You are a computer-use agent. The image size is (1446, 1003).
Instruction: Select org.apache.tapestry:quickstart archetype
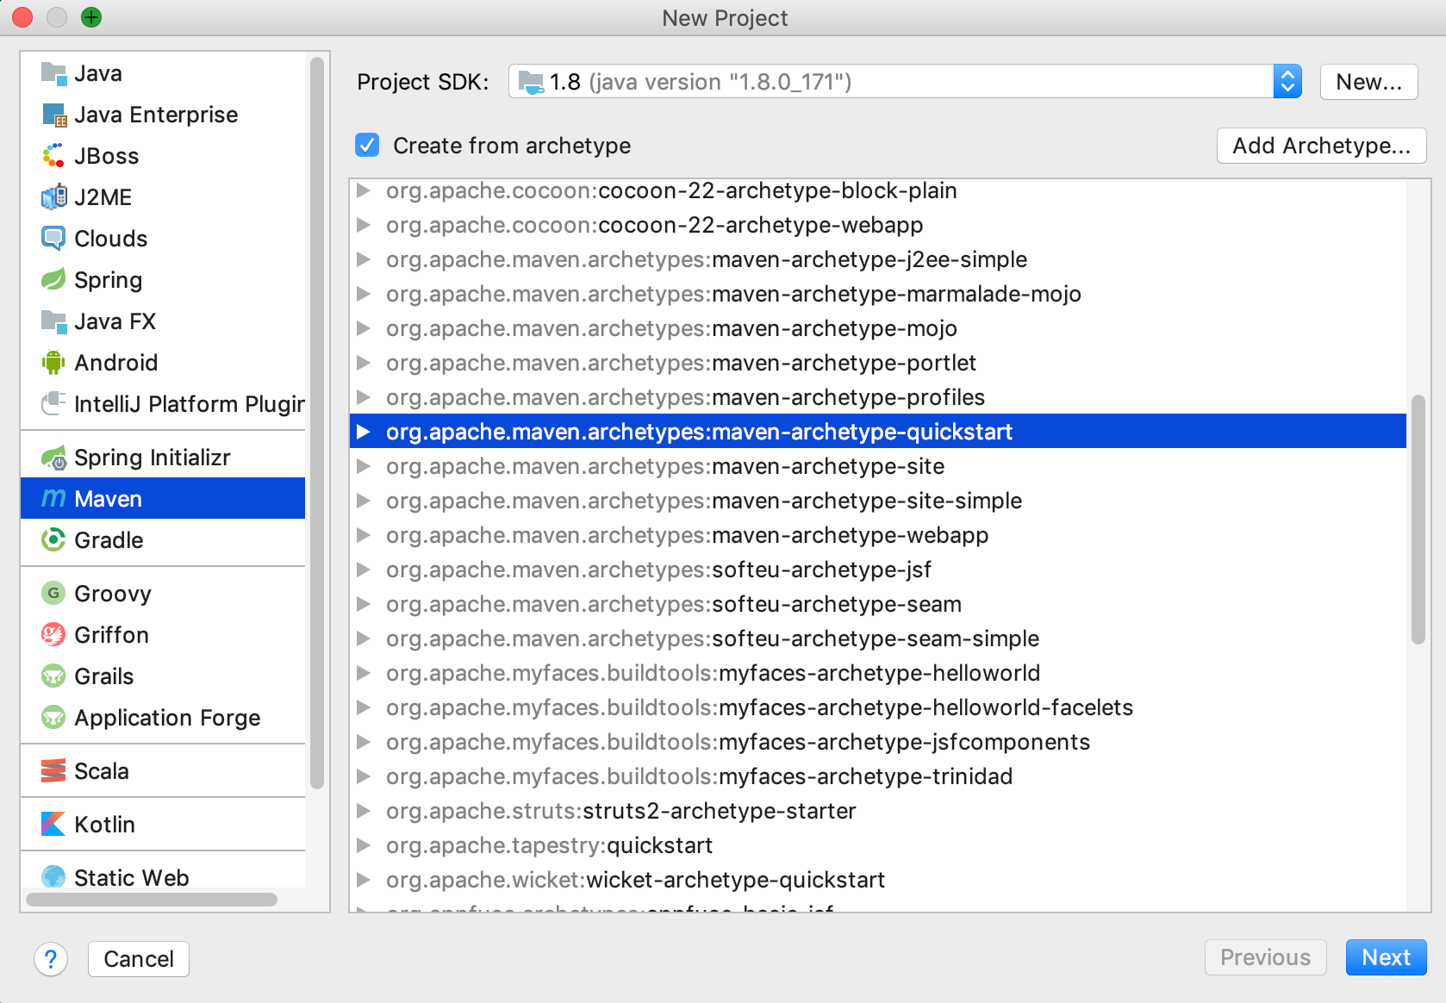[877, 845]
